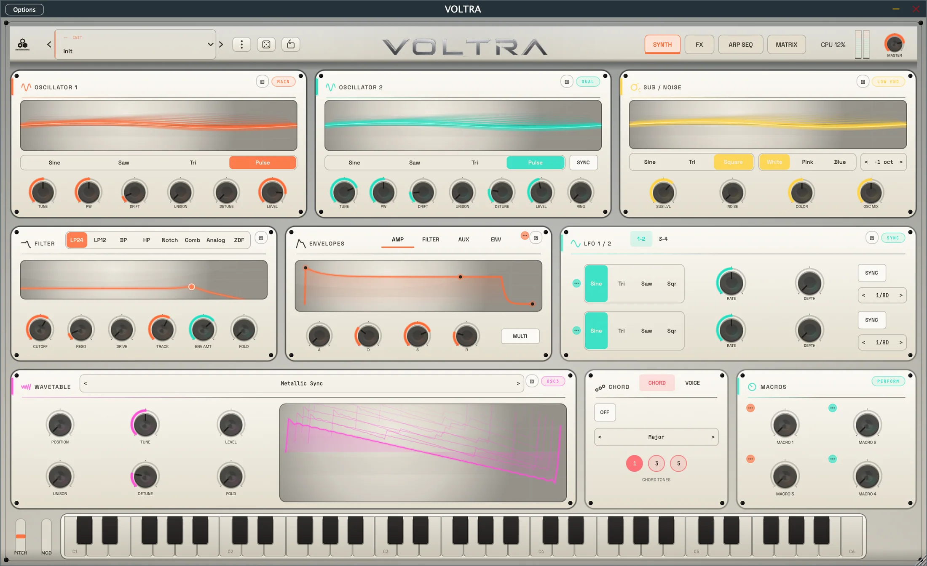Select previous wavetable before Metallic Sync
The width and height of the screenshot is (927, 566).
pyautogui.click(x=86, y=383)
